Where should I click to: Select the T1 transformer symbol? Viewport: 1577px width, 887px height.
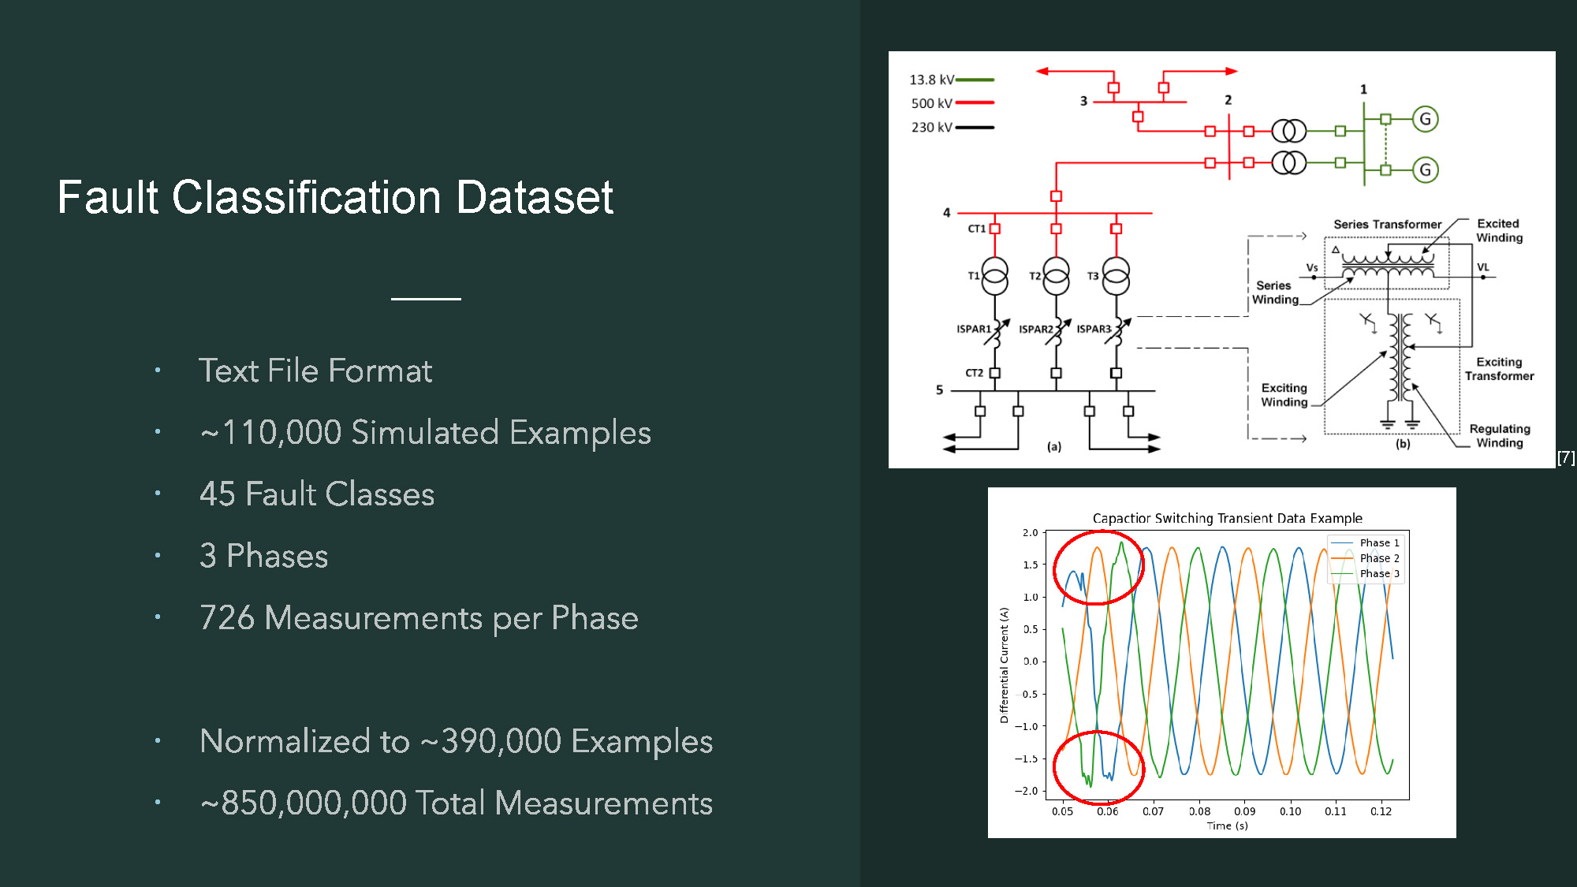(994, 276)
